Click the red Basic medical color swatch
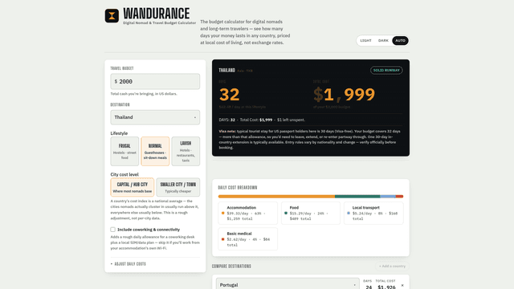This screenshot has height=289, width=514. point(223,239)
